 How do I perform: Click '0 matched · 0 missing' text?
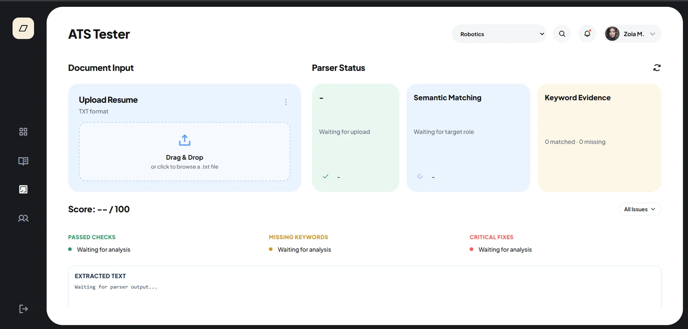pyautogui.click(x=575, y=142)
